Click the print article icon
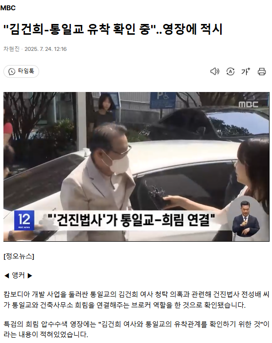This screenshot has width=272, height=343. (262, 71)
